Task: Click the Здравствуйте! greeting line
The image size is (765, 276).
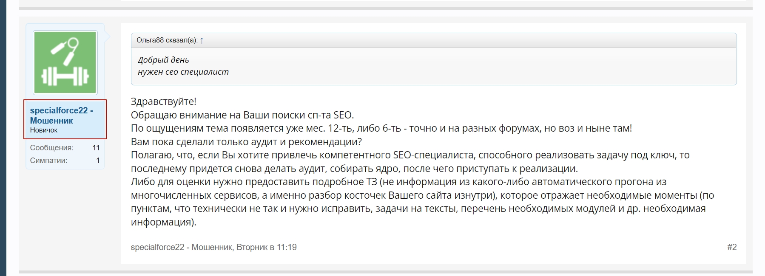Action: coord(163,101)
